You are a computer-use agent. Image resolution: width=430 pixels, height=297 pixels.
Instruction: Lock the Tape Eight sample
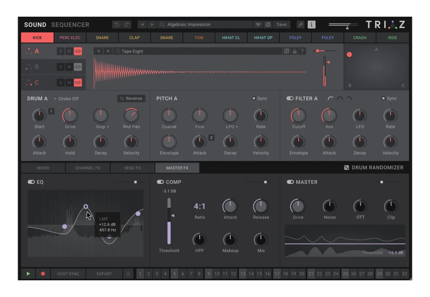294,51
